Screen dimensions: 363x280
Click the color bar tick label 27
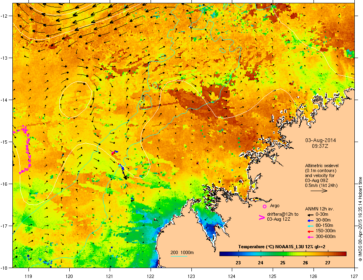[328, 263]
